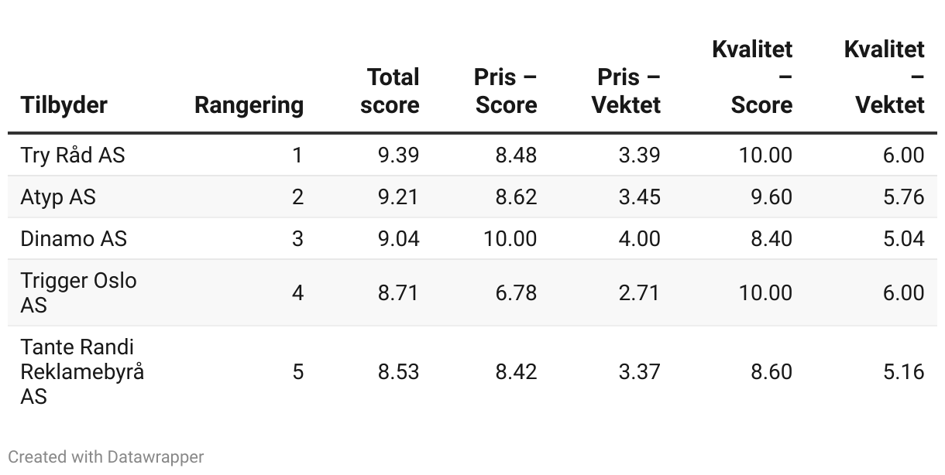Open the Created with Datawrapper link
This screenshot has height=475, width=945.
[106, 457]
